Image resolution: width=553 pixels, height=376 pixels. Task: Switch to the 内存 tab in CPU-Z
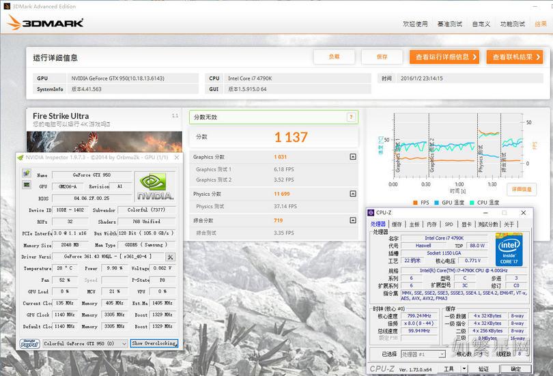[431, 224]
